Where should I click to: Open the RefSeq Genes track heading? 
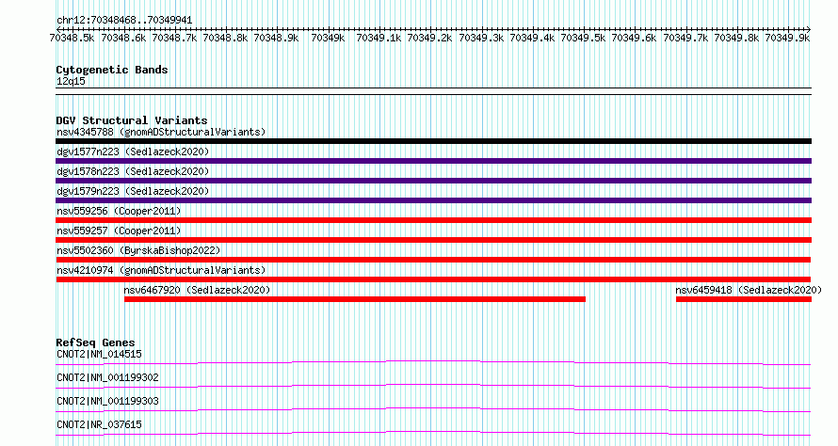tap(96, 342)
